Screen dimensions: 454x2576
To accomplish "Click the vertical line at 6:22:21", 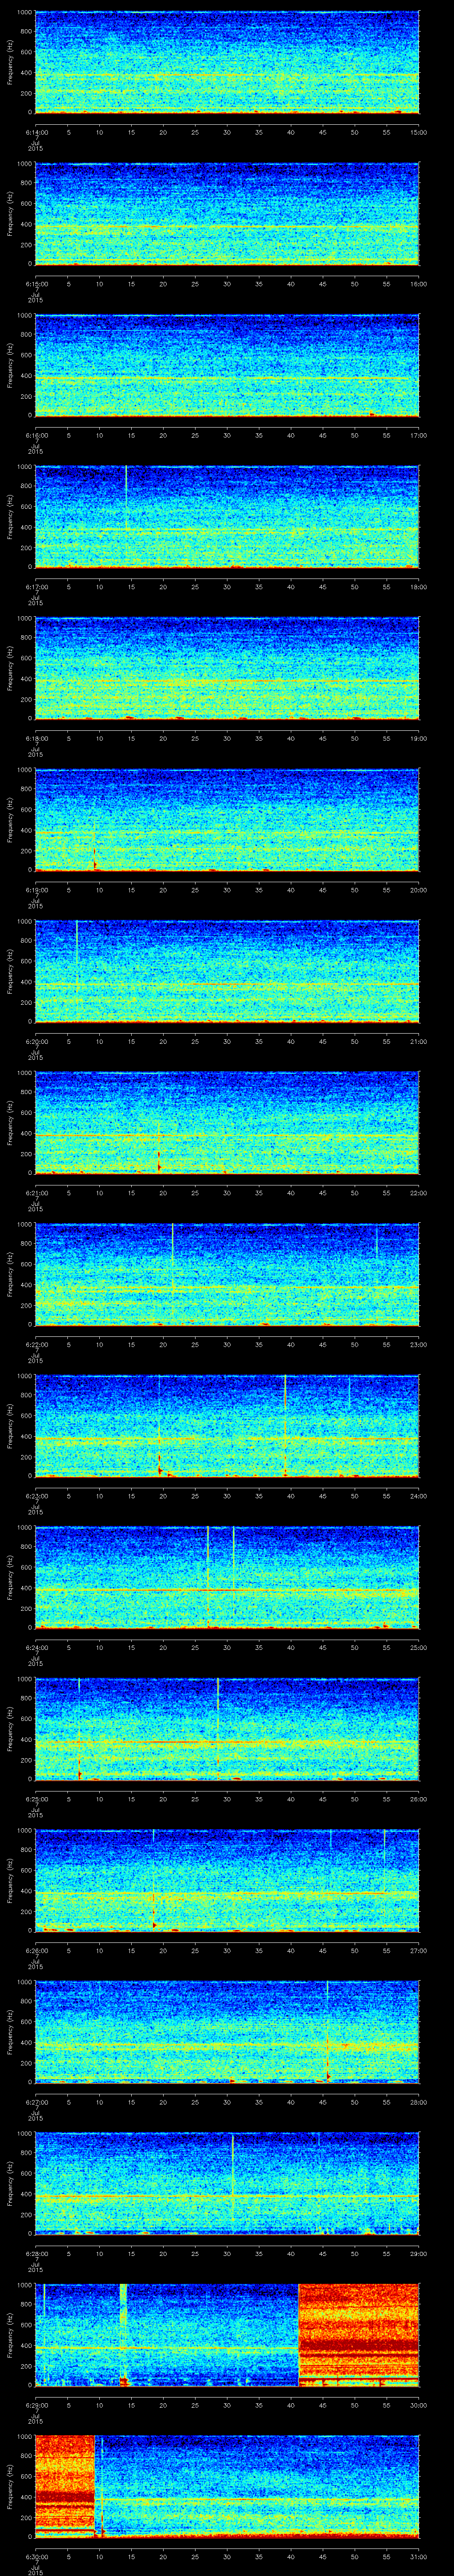I will (x=172, y=1246).
